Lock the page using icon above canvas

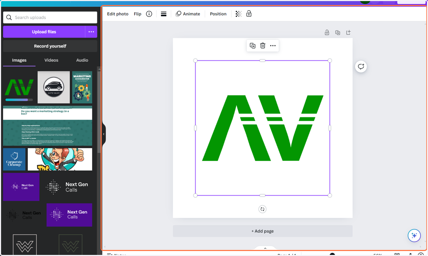point(327,32)
